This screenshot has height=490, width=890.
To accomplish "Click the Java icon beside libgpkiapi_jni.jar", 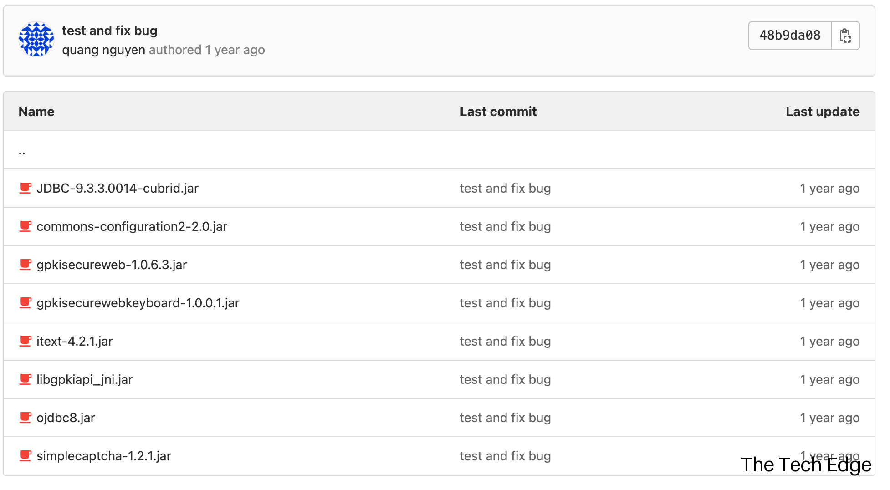I will click(26, 379).
